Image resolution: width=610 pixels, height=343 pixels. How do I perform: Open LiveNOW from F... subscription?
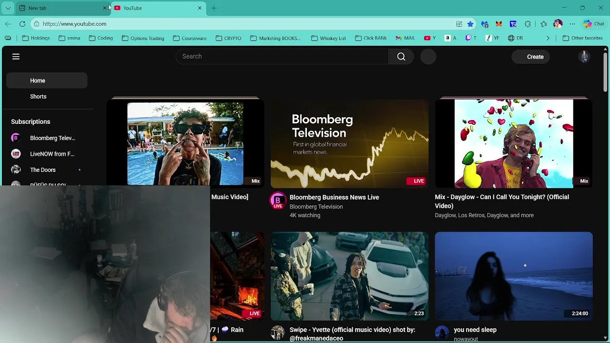coord(47,154)
